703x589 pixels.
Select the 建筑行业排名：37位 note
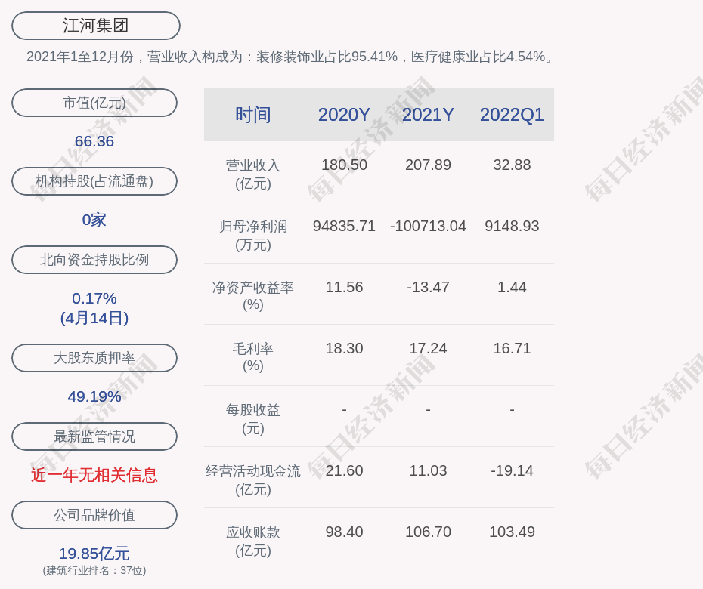(x=94, y=570)
